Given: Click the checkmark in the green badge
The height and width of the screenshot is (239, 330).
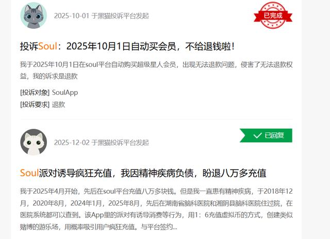Looking at the screenshot, I should click(x=258, y=135).
